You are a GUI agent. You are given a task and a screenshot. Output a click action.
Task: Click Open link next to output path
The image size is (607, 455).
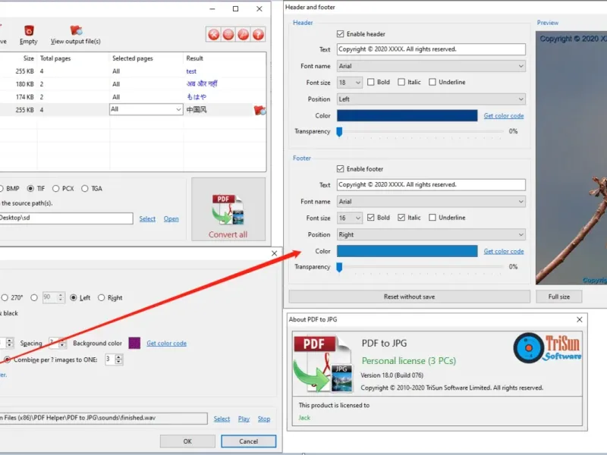click(x=171, y=218)
